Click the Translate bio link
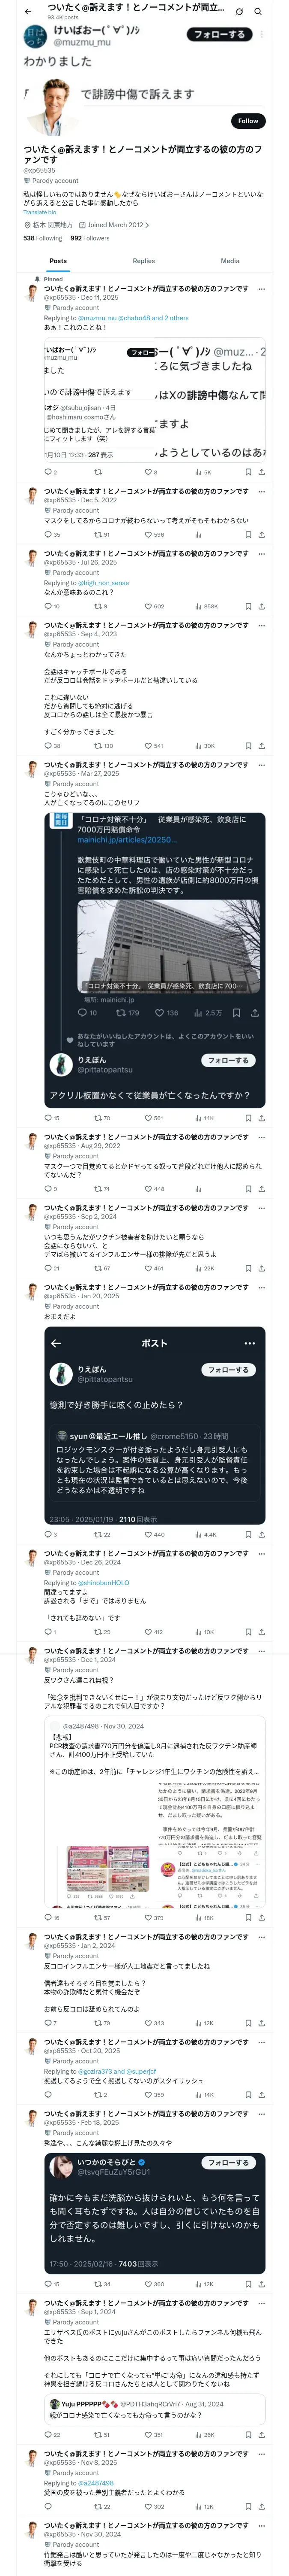Viewport: 289px width, 2576px height. pos(40,212)
